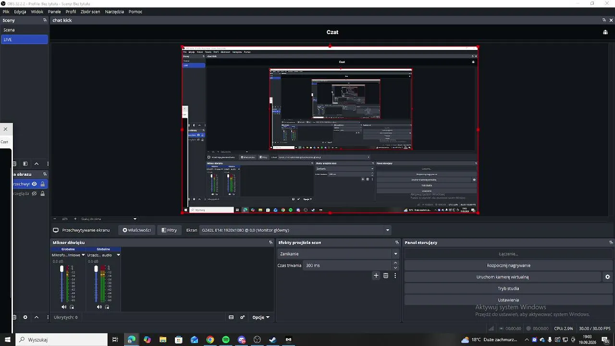Open the Plik menu
Viewport: 615px width, 346px height.
pos(6,12)
